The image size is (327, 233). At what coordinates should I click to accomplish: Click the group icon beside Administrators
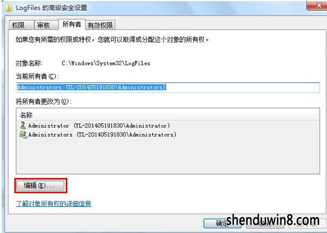click(x=23, y=134)
